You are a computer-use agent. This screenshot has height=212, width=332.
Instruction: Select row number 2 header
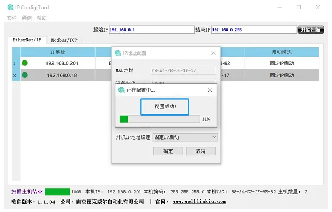[16, 75]
